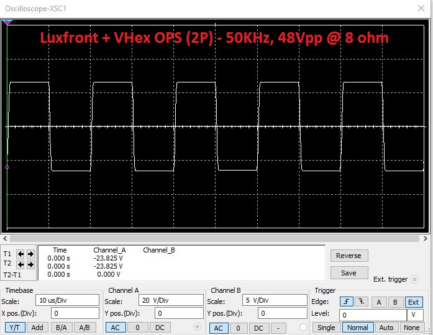Image resolution: width=433 pixels, height=335 pixels.
Task: Toggle Channel B radio indicator
Action: coord(303,328)
